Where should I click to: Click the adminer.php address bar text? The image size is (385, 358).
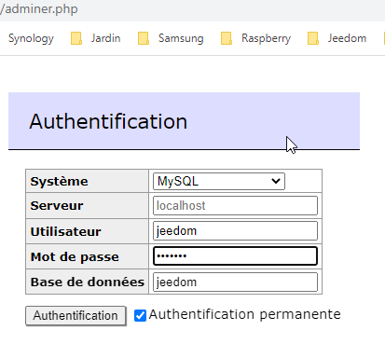click(39, 9)
